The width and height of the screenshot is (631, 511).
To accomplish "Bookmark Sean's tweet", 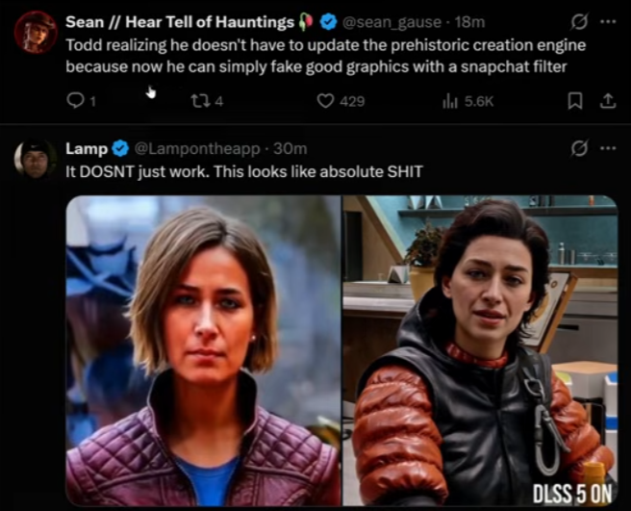I will [574, 101].
